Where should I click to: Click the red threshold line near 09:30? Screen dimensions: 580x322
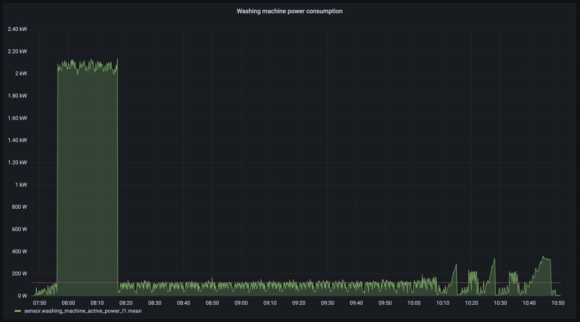tap(328, 282)
